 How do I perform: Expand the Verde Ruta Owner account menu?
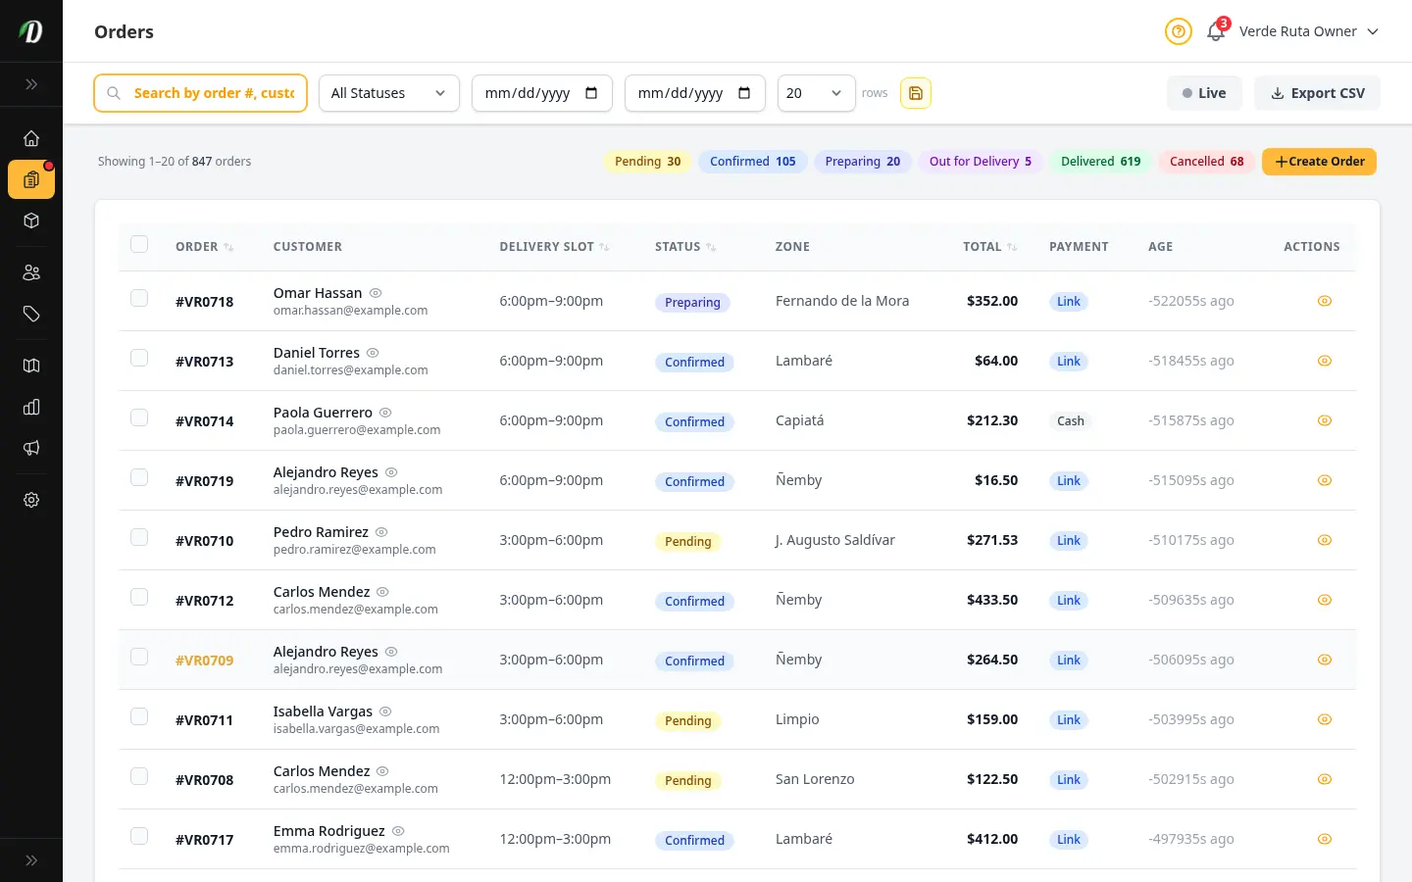(1309, 31)
